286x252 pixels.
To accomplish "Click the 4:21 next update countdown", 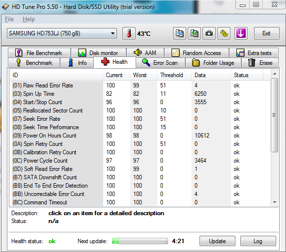I will tap(178, 241).
